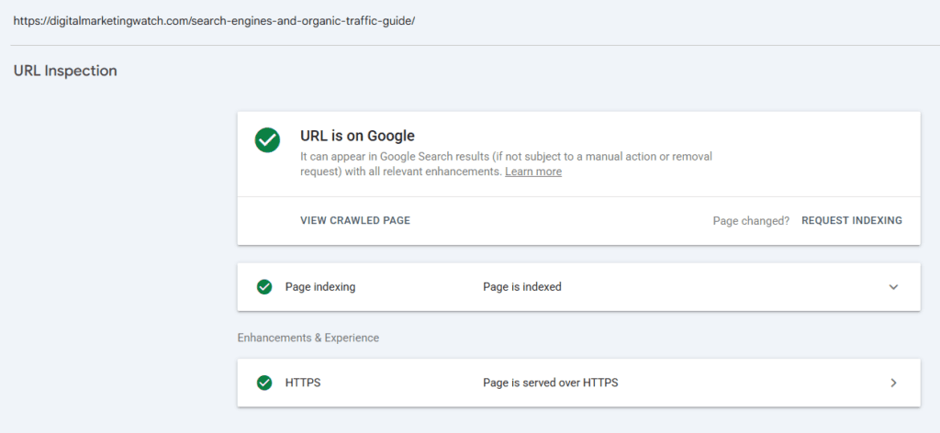Click the large green checkmark beside URL is on Google
The image size is (940, 433).
(x=267, y=140)
